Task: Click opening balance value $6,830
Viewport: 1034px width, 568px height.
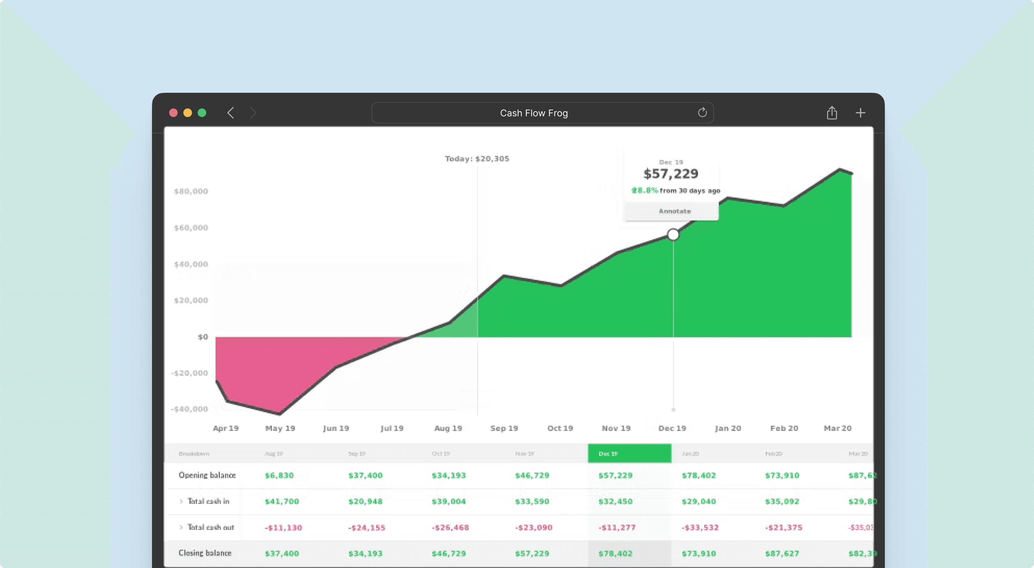Action: pos(279,475)
